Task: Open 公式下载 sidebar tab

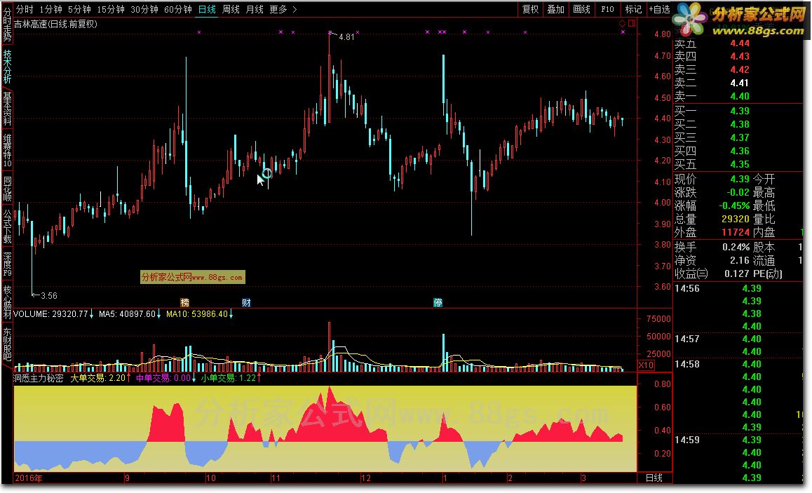Action: [7, 227]
